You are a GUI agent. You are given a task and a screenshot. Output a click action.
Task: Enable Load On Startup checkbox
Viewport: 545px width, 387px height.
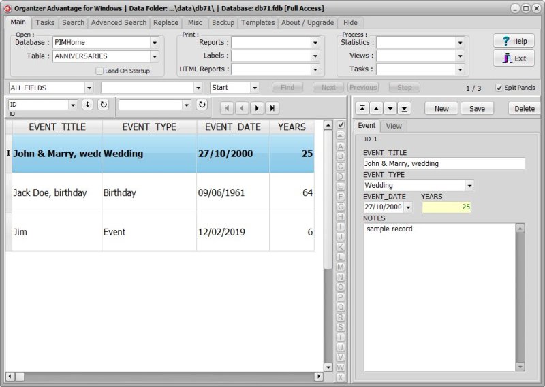click(99, 71)
